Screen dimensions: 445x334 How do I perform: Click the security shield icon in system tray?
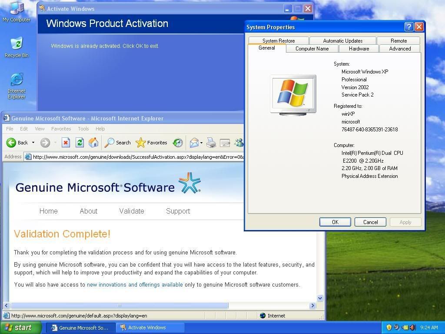pos(389,327)
